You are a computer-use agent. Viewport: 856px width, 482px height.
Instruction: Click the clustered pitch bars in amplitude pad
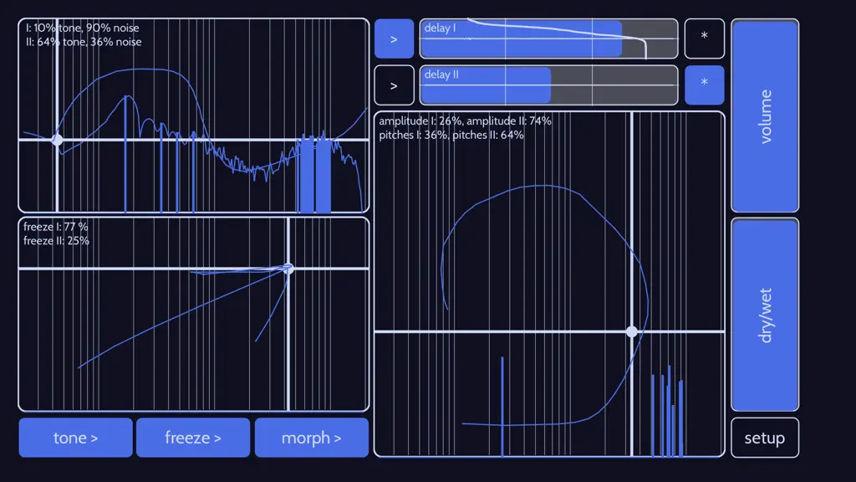click(x=667, y=411)
